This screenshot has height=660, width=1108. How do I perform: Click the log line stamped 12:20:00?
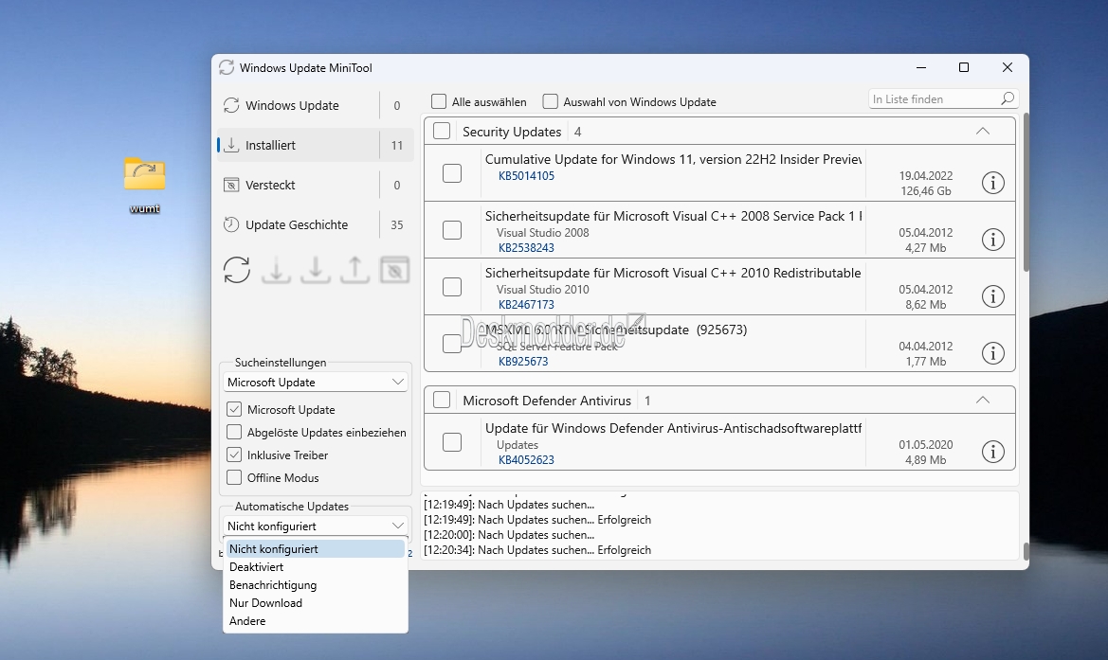[x=509, y=535]
